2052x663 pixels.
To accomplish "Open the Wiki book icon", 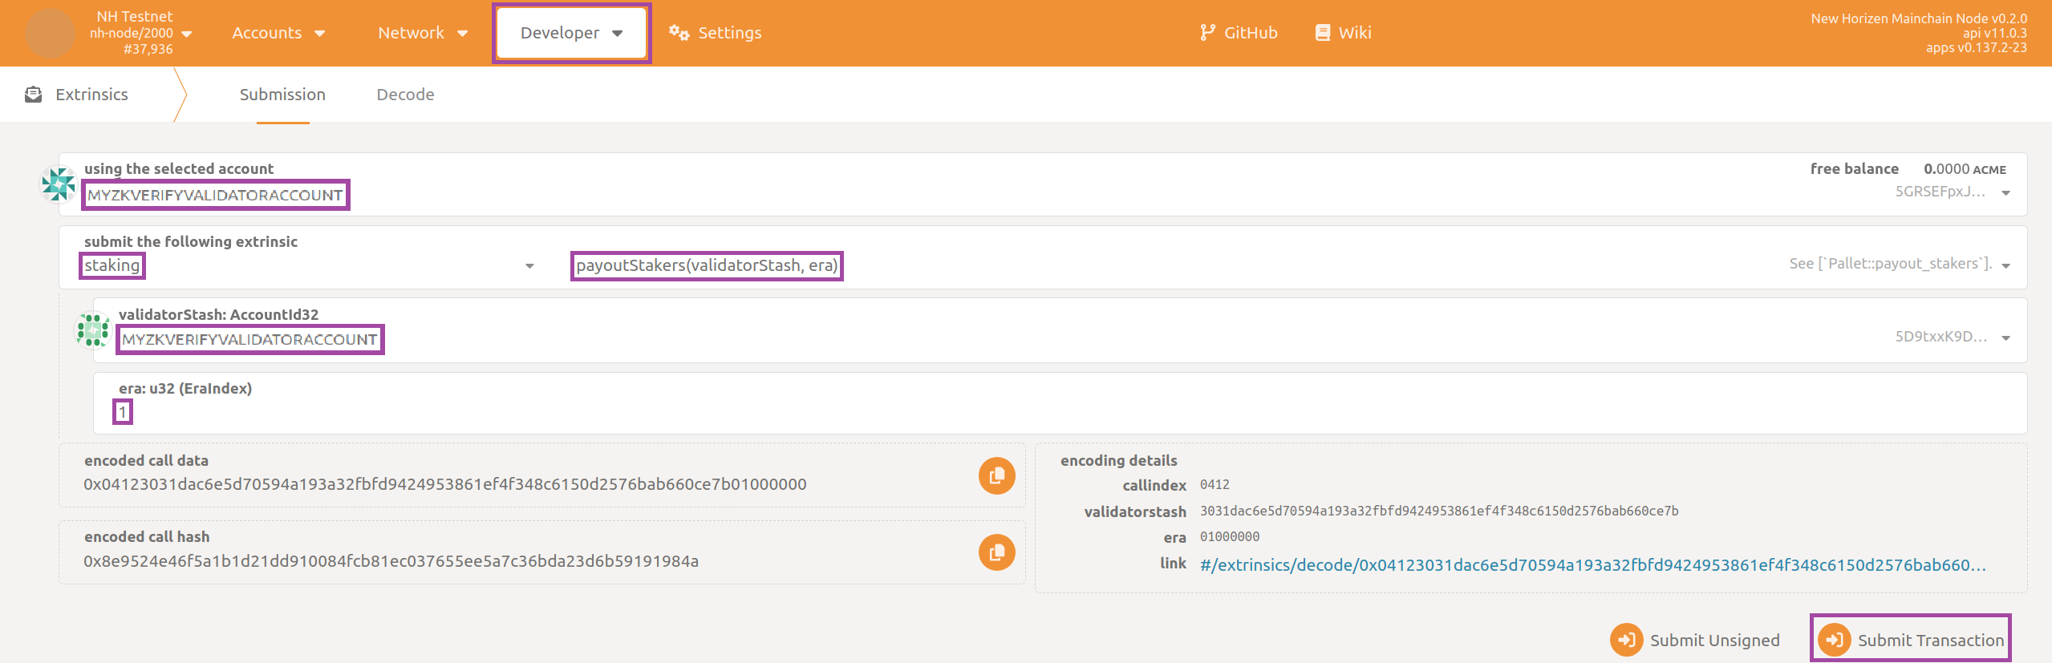I will (1322, 33).
